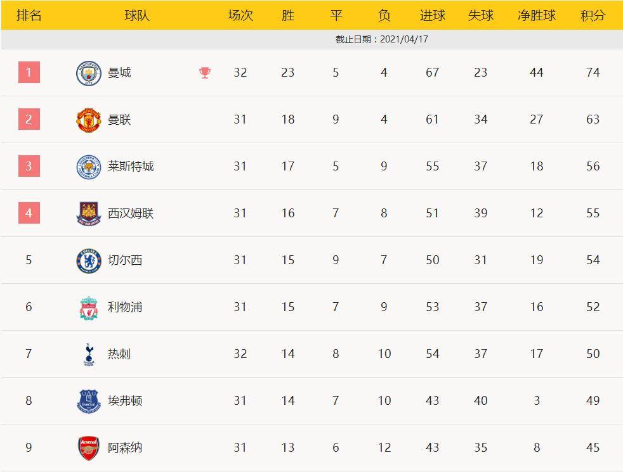Click the Liverpool club crest

click(x=89, y=307)
